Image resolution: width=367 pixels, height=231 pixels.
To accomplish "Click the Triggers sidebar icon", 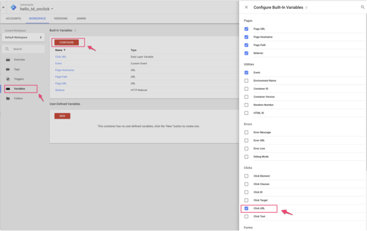I will coord(8,79).
